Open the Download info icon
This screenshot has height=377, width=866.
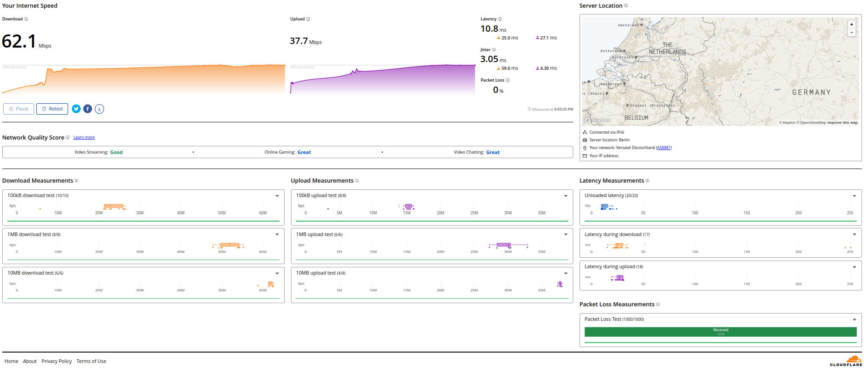[26, 19]
